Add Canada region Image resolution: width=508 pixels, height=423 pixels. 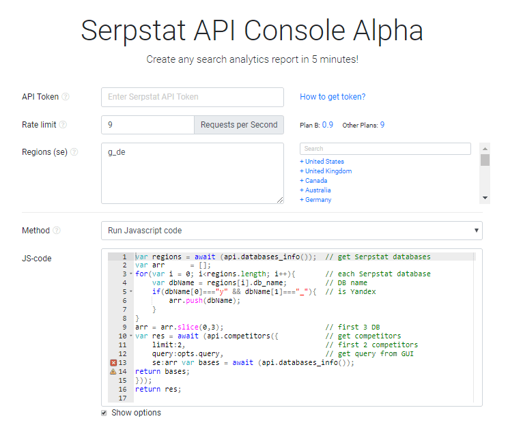coord(313,181)
